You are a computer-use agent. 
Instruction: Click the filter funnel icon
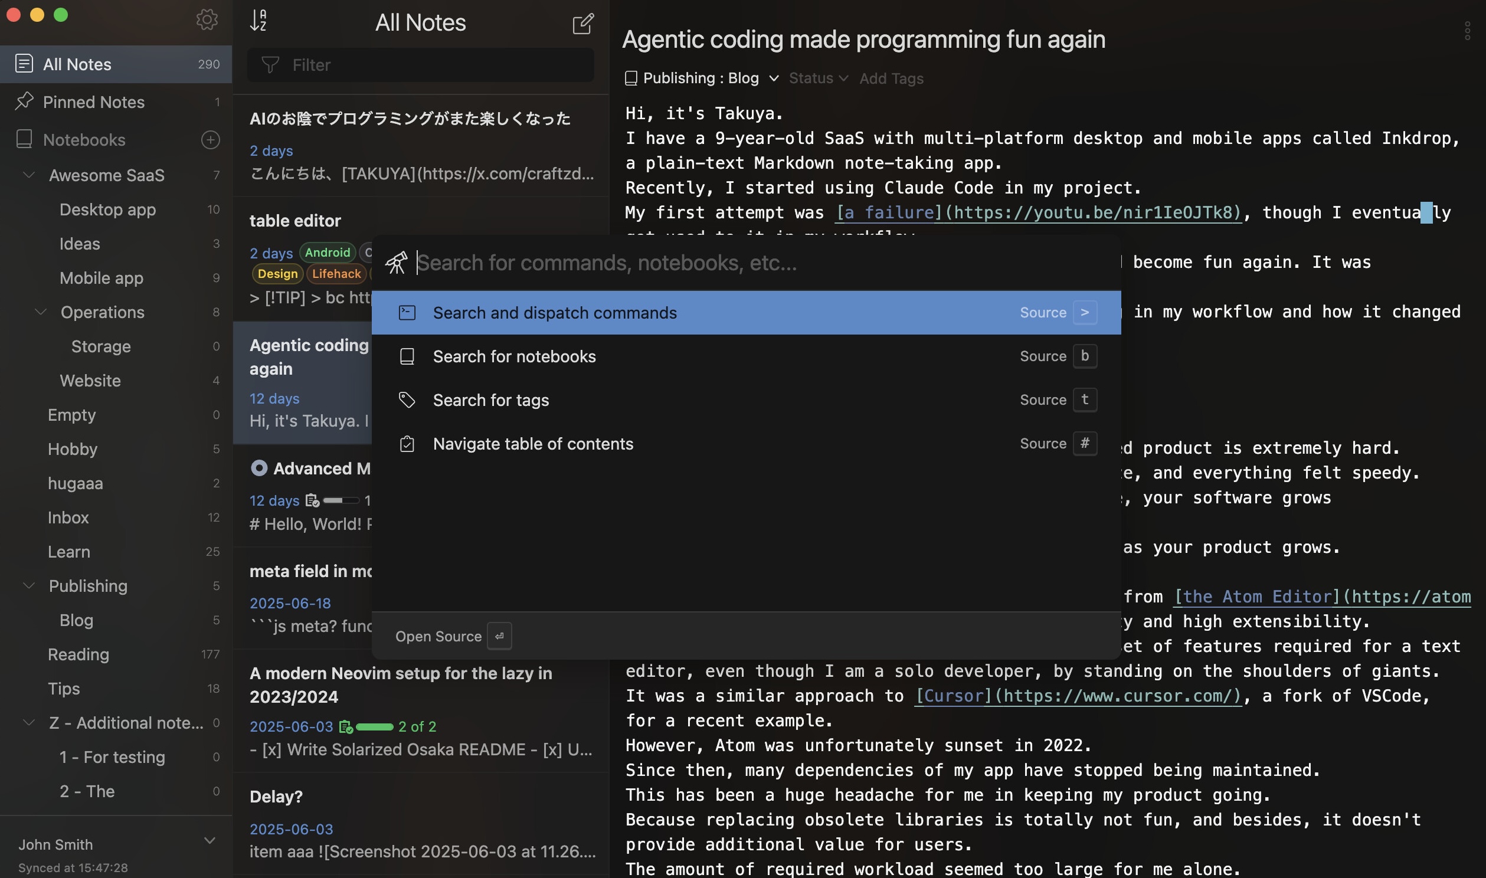pyautogui.click(x=270, y=65)
